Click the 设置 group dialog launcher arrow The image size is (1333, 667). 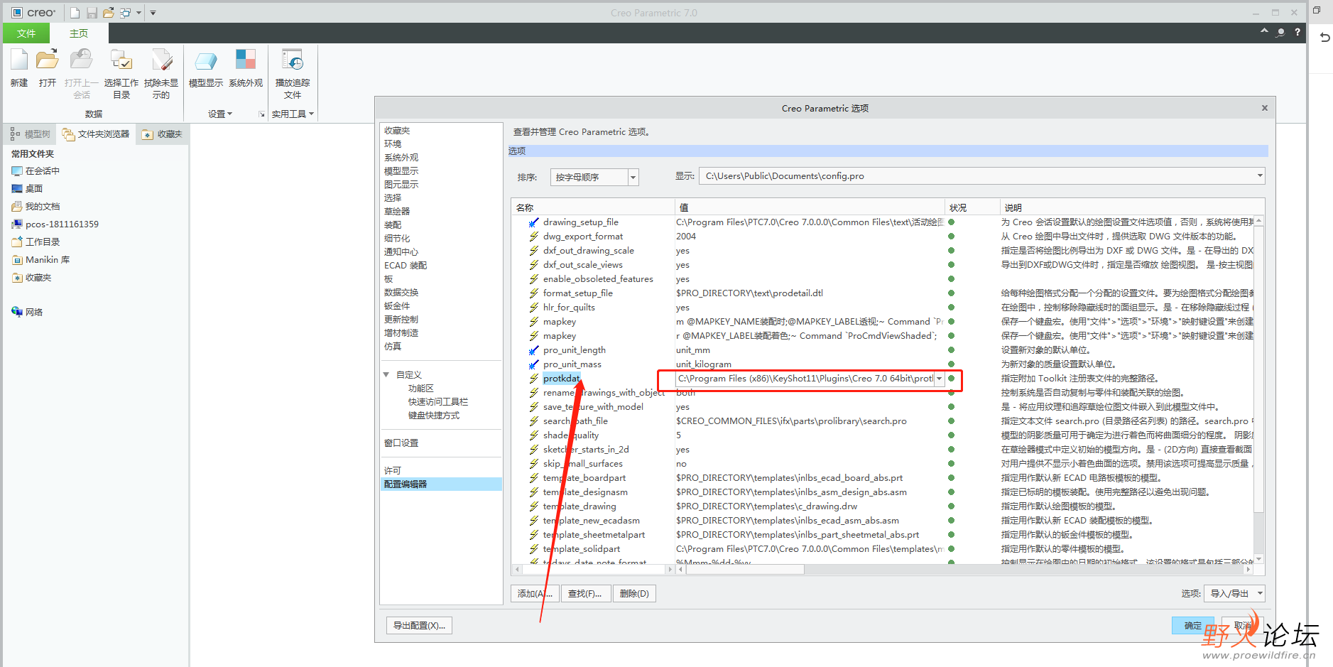(261, 114)
